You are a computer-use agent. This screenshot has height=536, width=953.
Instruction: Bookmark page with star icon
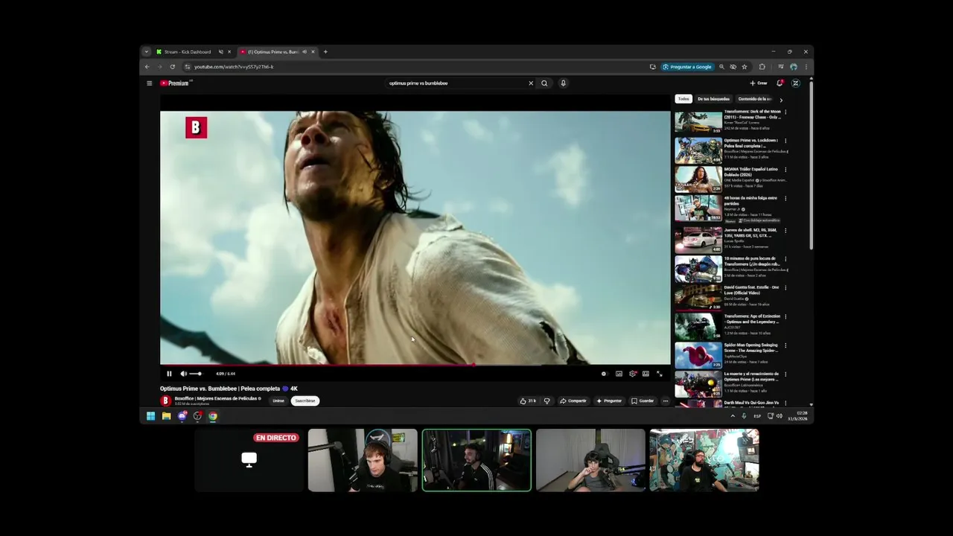pyautogui.click(x=745, y=67)
